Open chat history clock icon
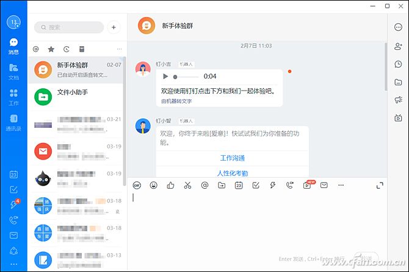 coord(398,64)
